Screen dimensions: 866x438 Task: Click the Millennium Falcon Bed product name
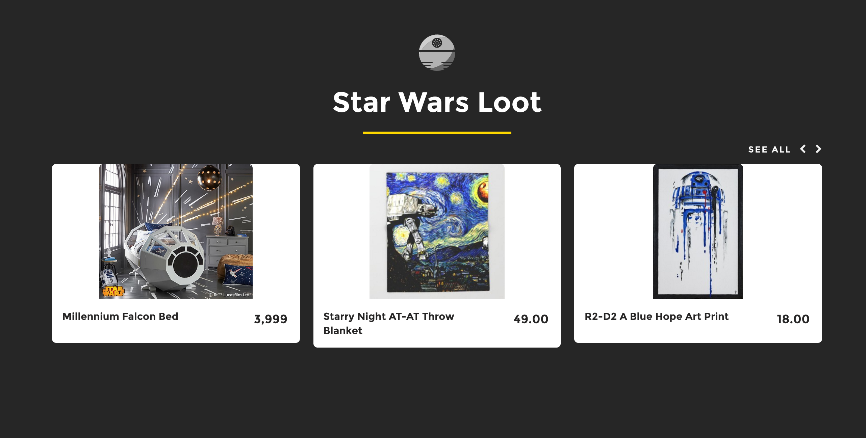120,317
